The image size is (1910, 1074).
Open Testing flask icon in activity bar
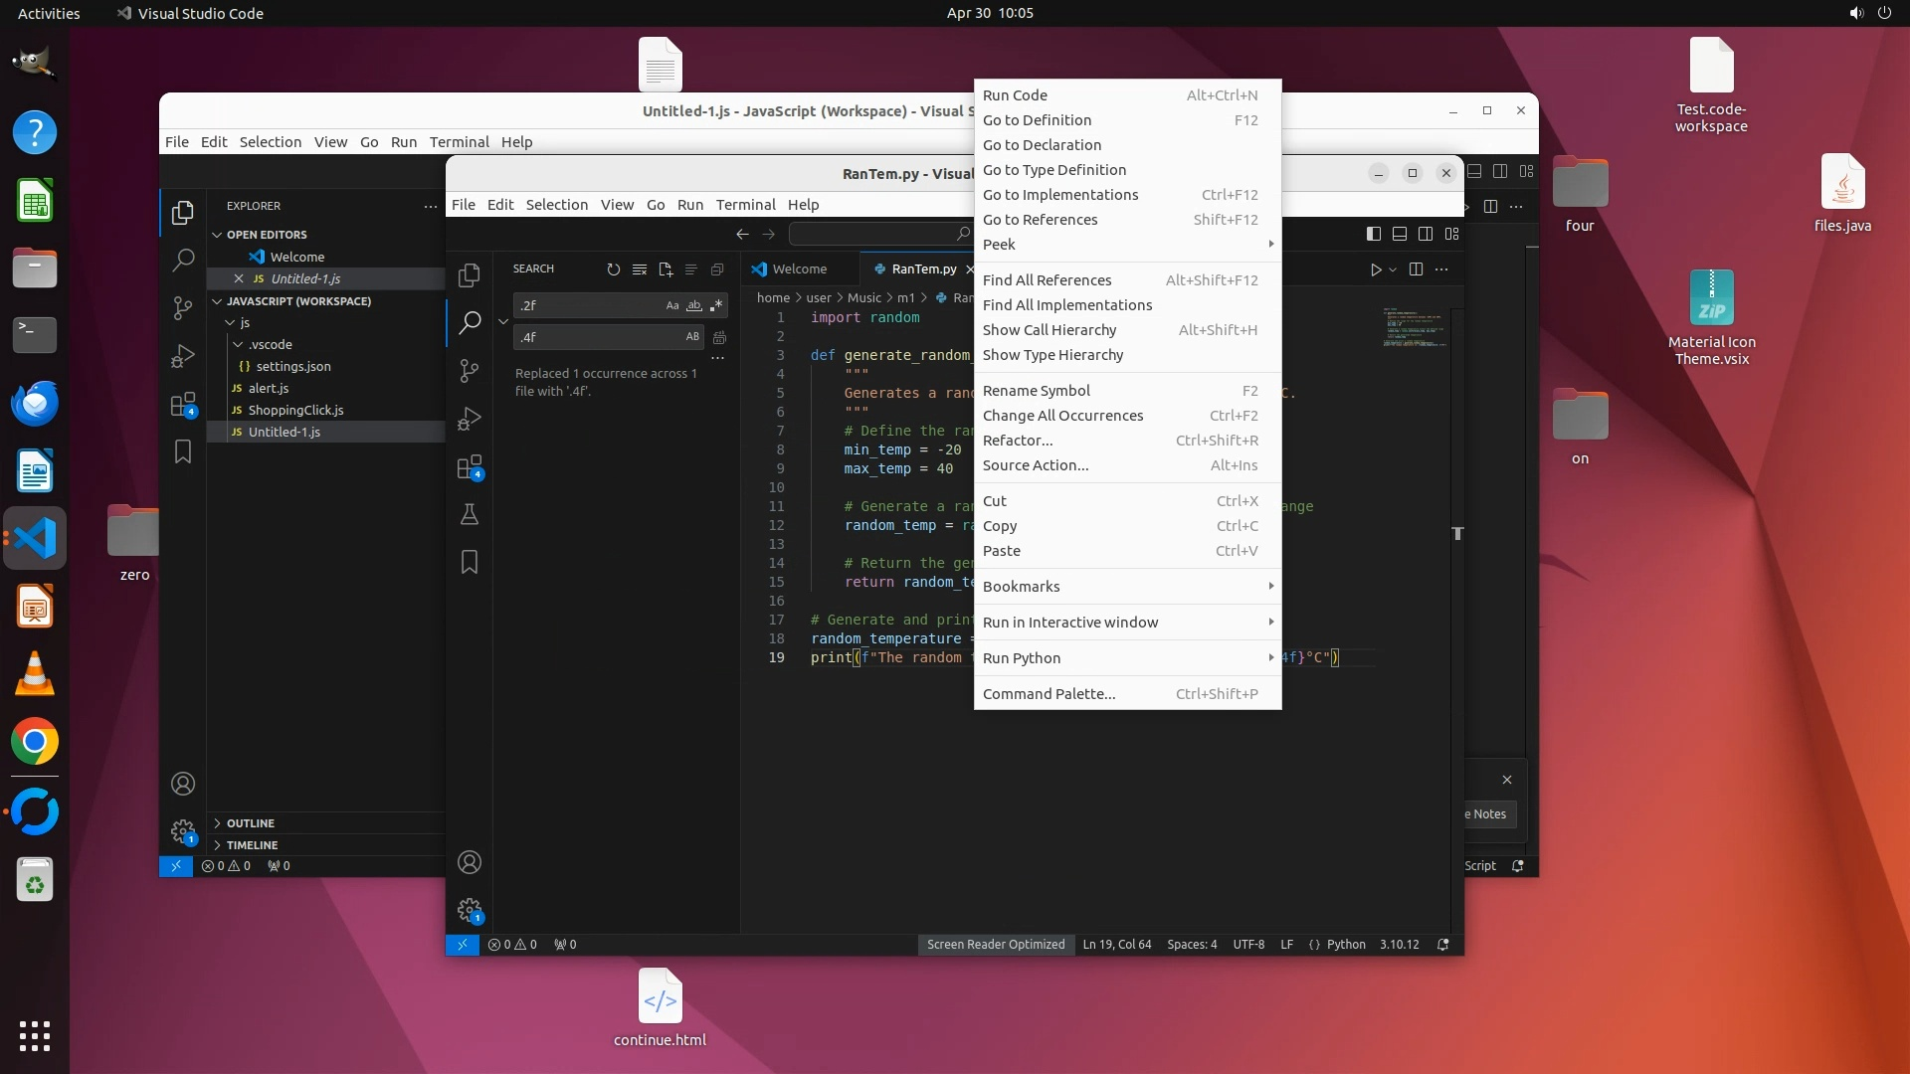pyautogui.click(x=470, y=514)
